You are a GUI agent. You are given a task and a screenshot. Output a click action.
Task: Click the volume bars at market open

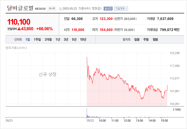point(87,113)
